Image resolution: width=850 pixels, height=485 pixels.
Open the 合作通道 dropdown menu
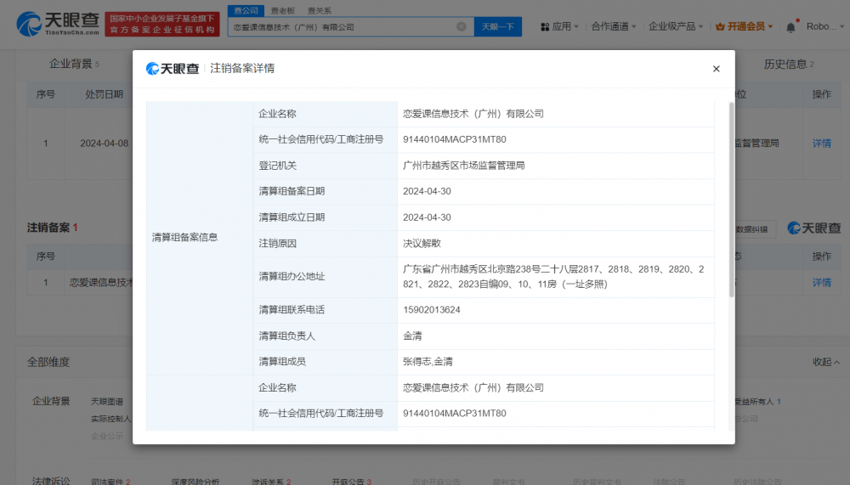coord(613,26)
